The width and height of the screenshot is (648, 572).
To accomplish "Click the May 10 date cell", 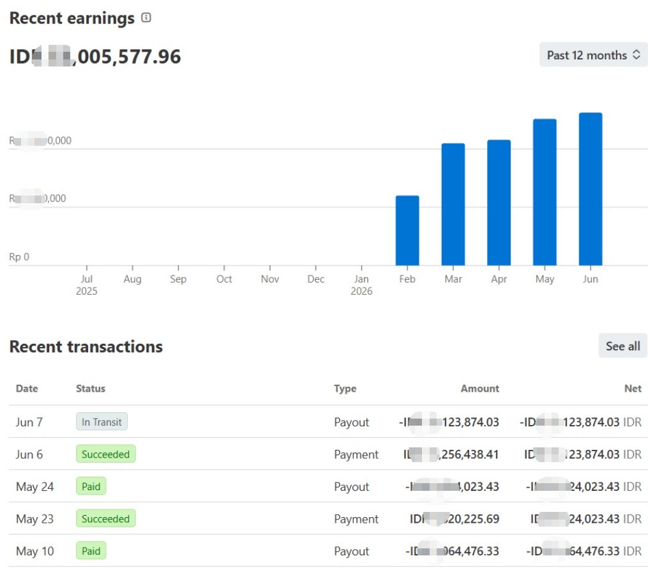I will 34,552.
